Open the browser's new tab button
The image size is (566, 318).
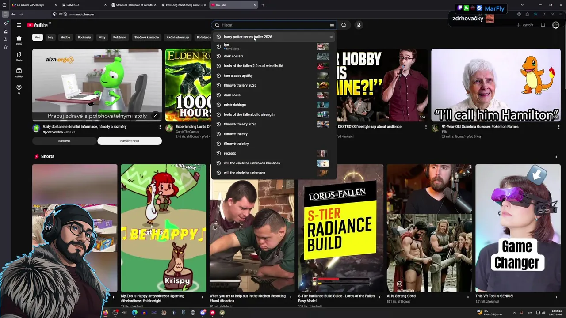(x=263, y=5)
